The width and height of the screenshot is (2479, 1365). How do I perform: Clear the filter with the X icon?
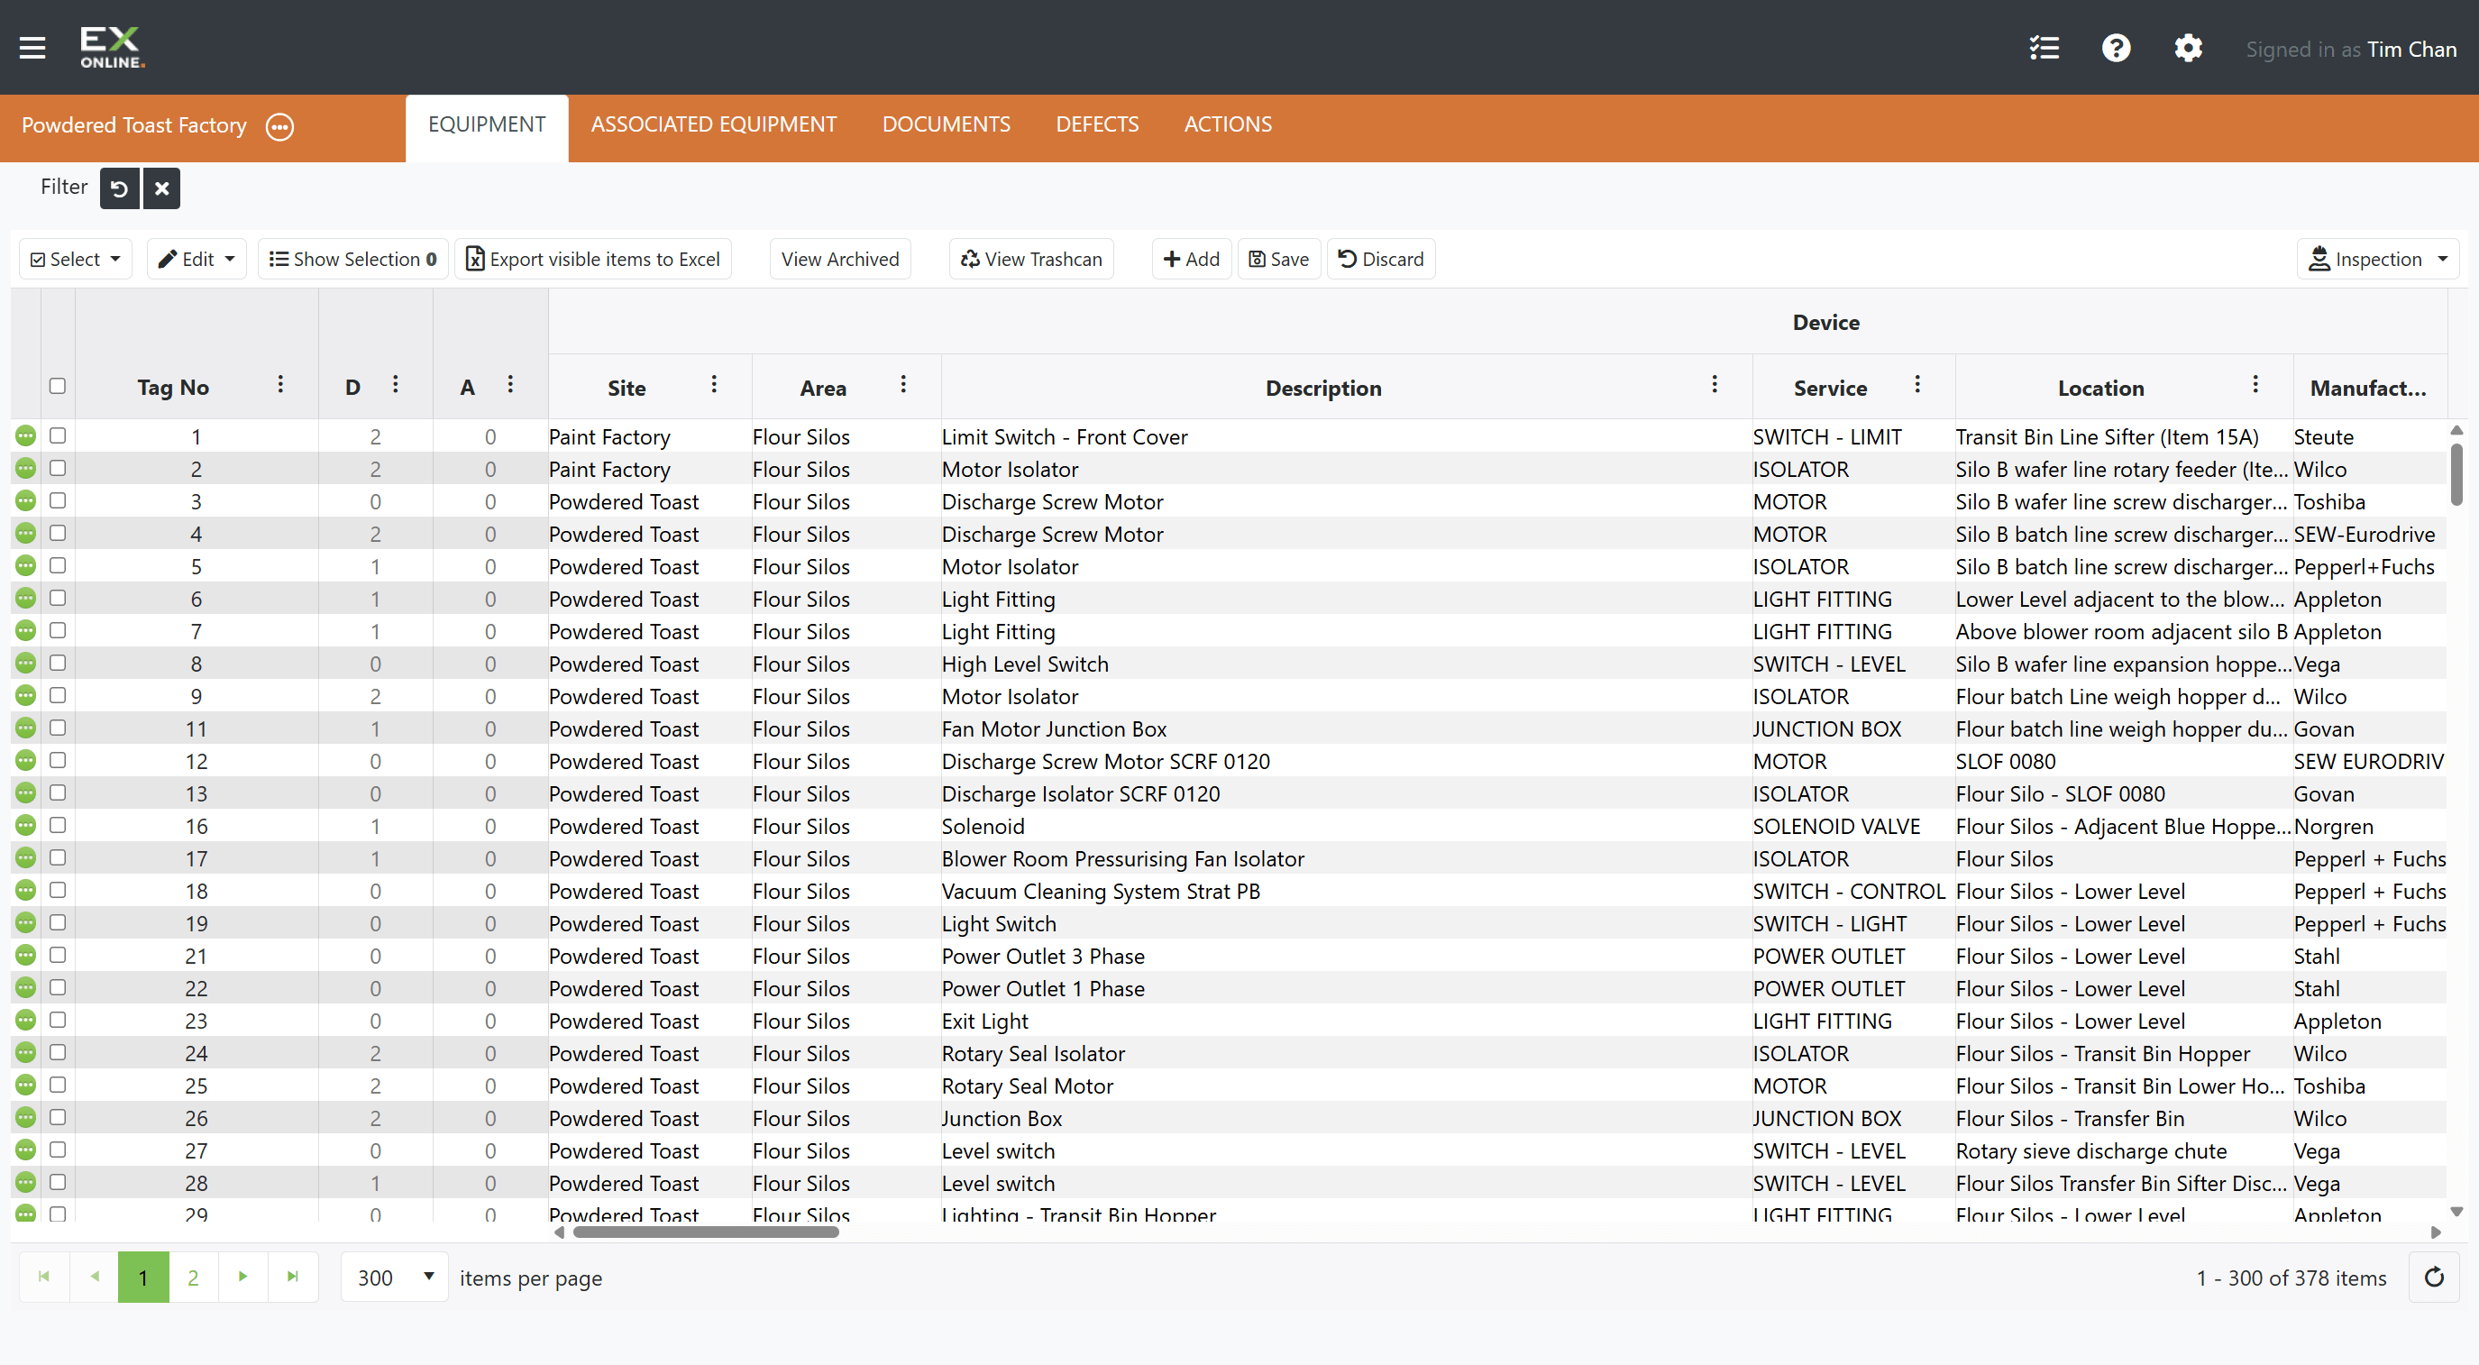click(x=161, y=188)
